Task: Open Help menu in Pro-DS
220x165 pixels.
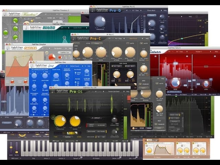Action: (128, 91)
